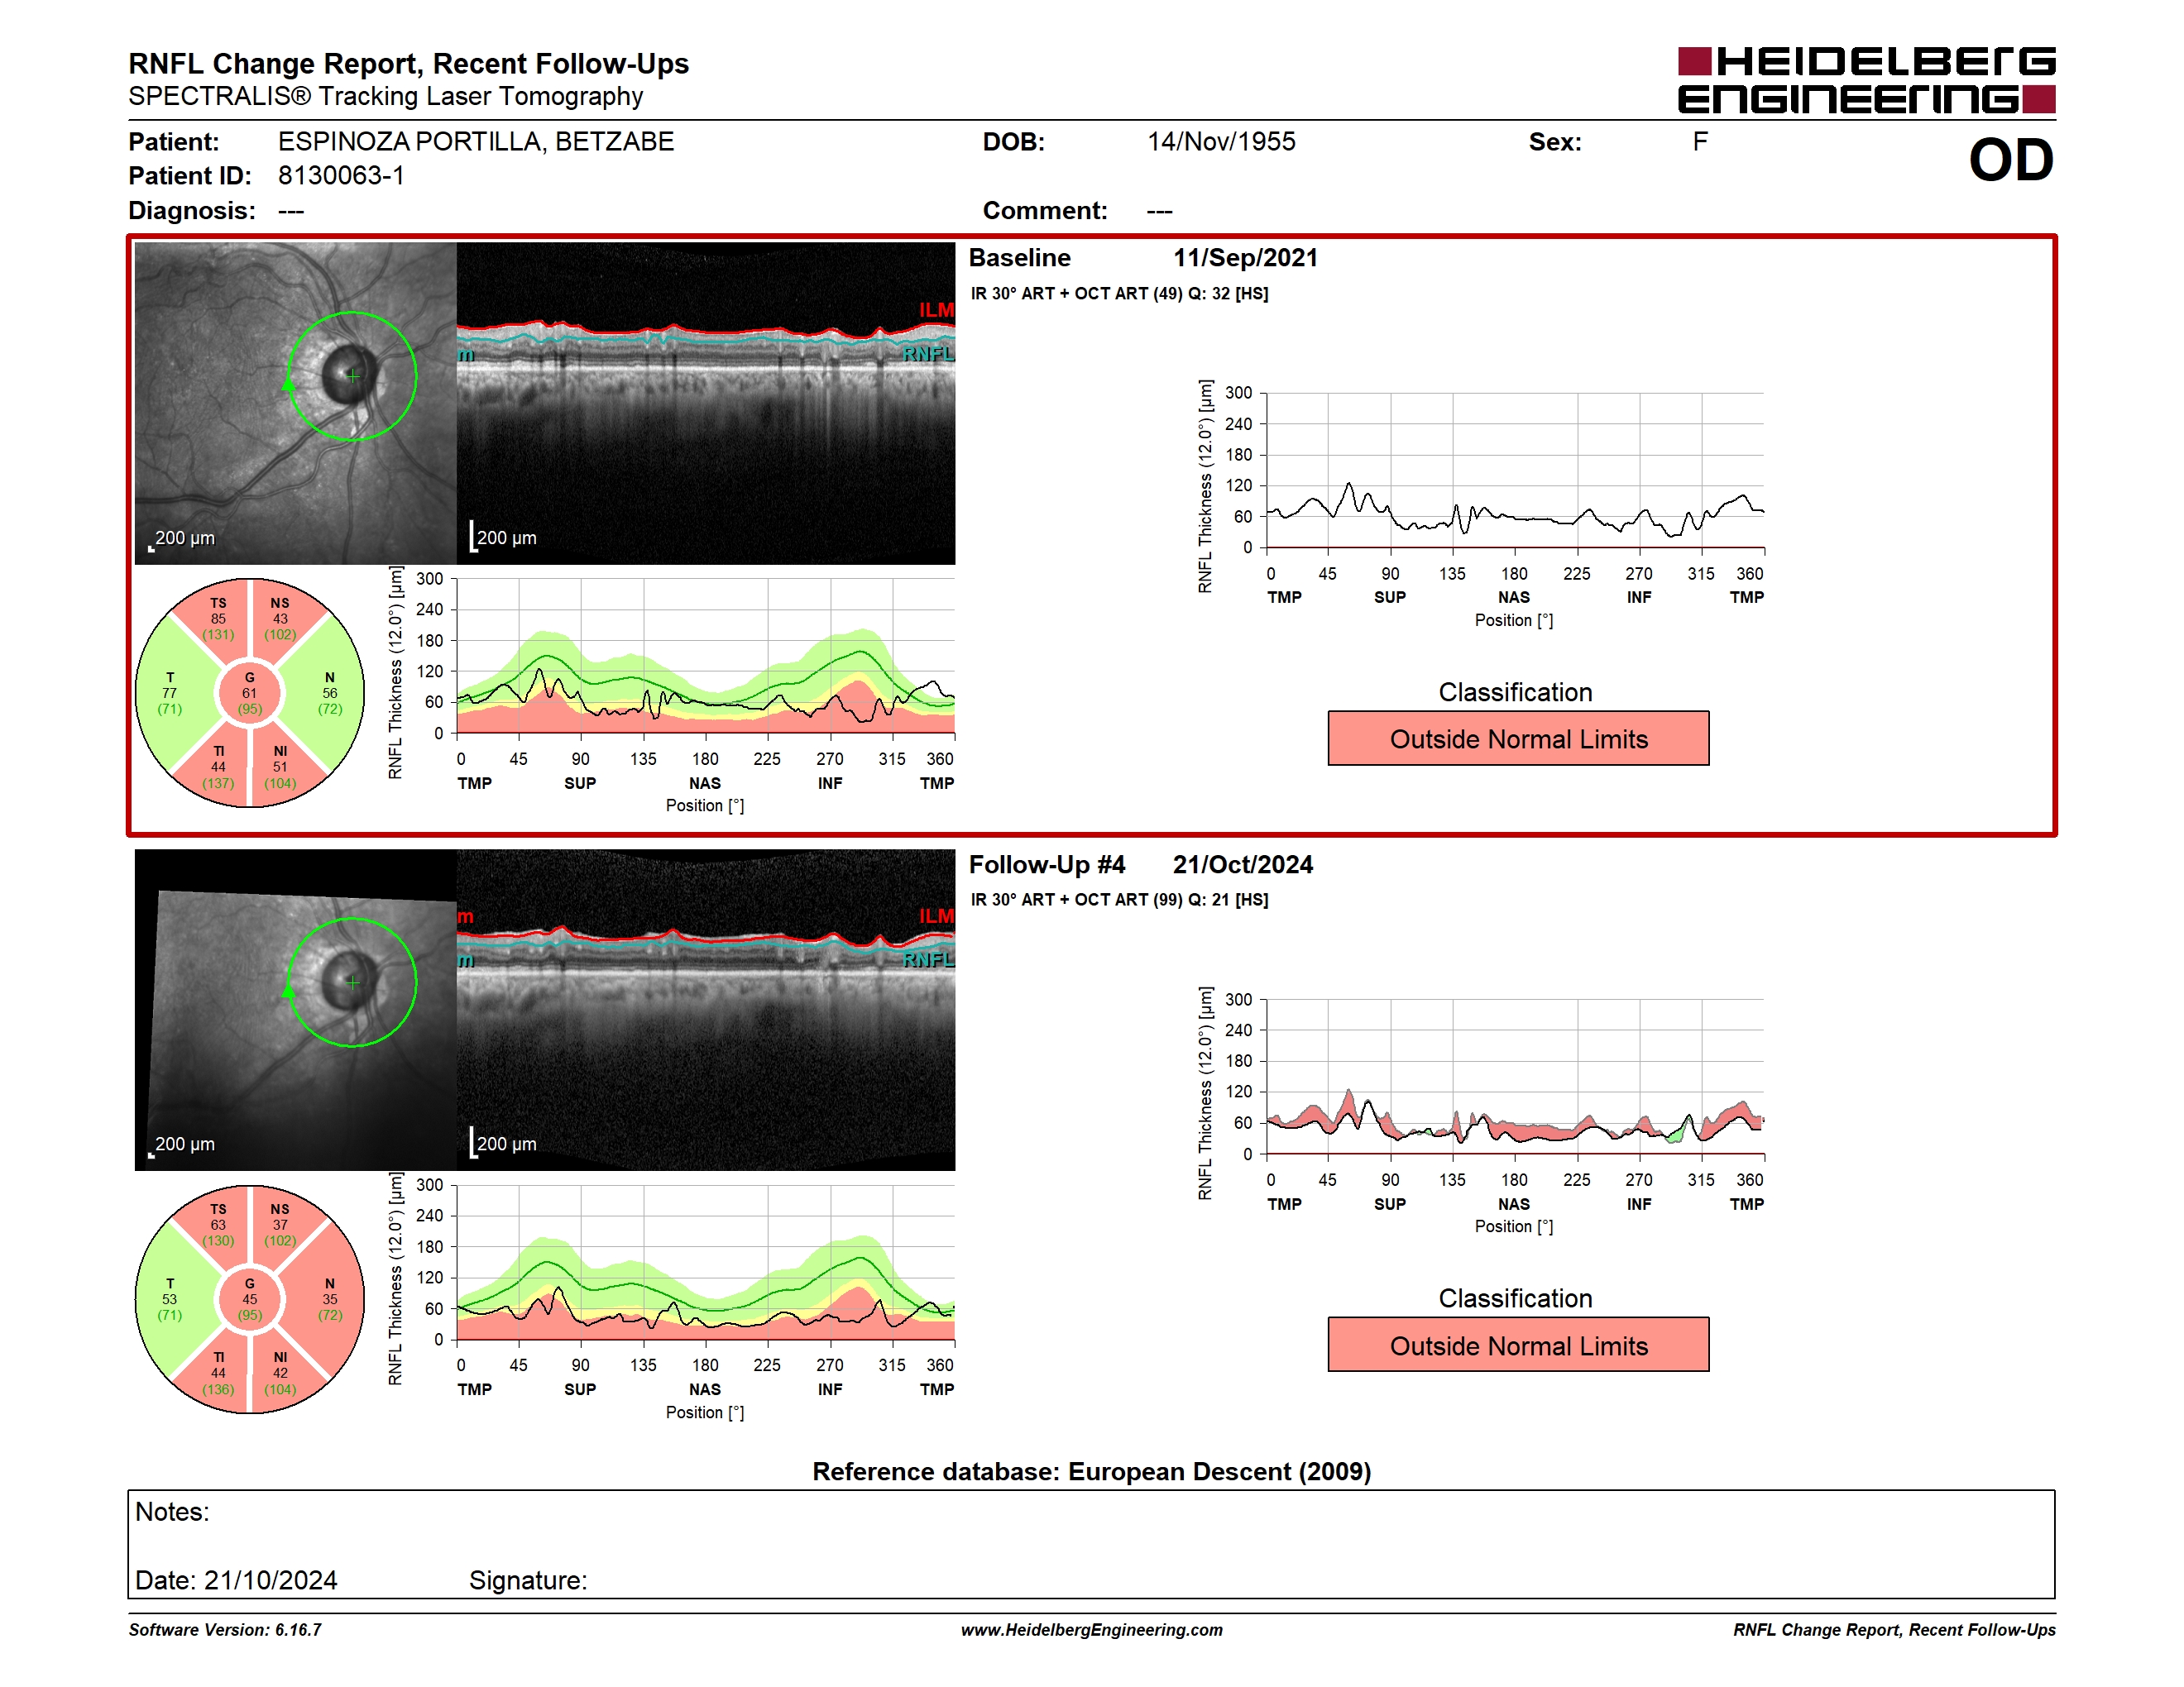
Task: Click baseline plain RNFL thickness line chart
Action: [x=1515, y=470]
